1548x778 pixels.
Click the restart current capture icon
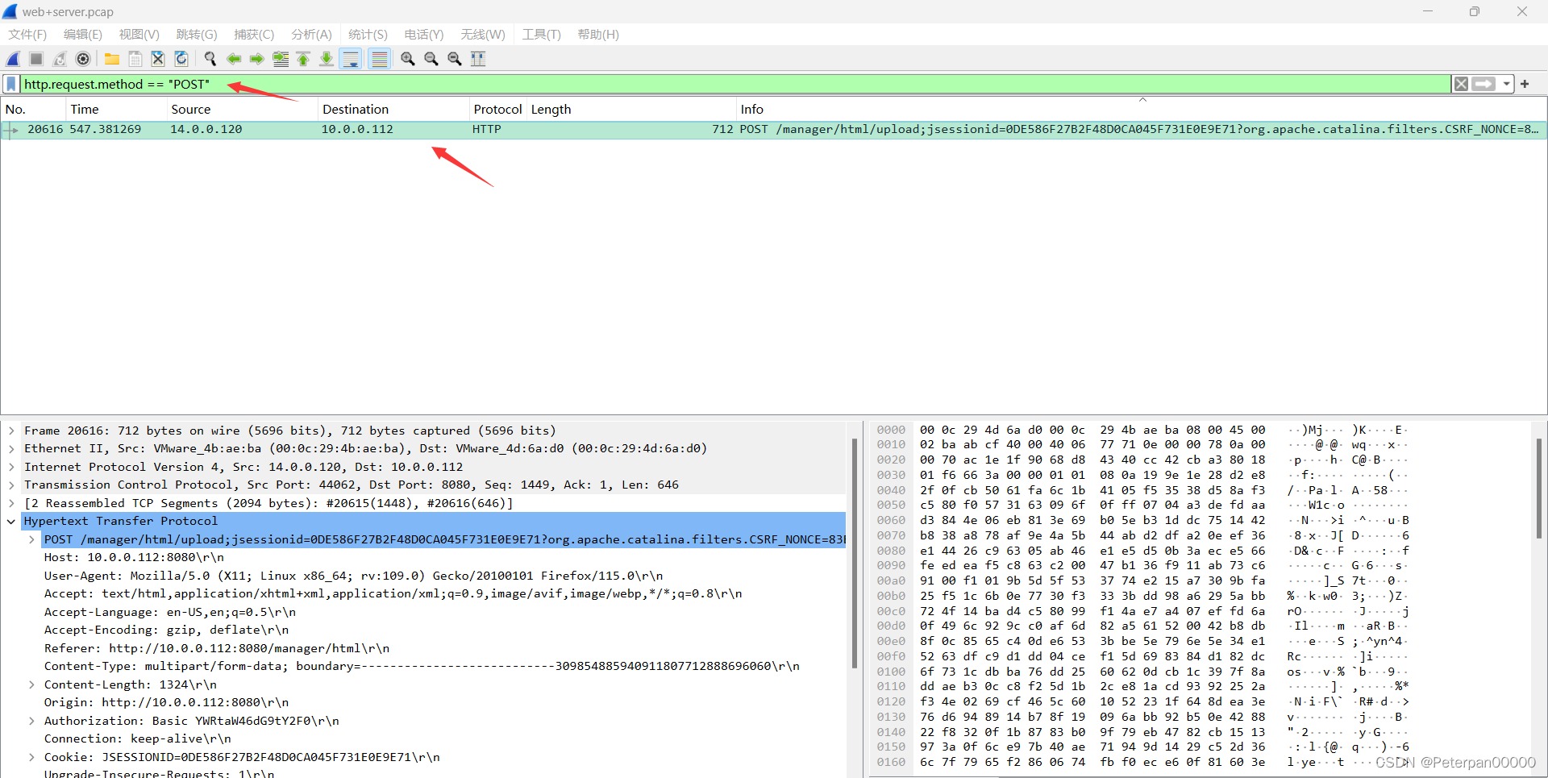pos(60,58)
